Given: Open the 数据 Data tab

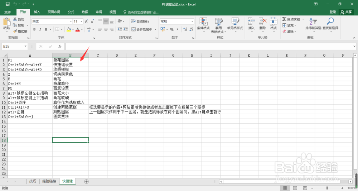Looking at the screenshot, I should [85, 12].
